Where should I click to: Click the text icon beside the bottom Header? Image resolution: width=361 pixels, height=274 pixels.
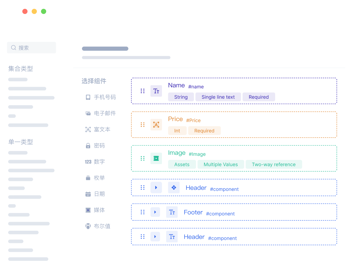pos(172,236)
